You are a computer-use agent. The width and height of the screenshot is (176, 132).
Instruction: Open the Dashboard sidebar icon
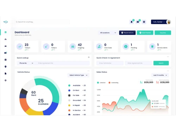click(6, 32)
